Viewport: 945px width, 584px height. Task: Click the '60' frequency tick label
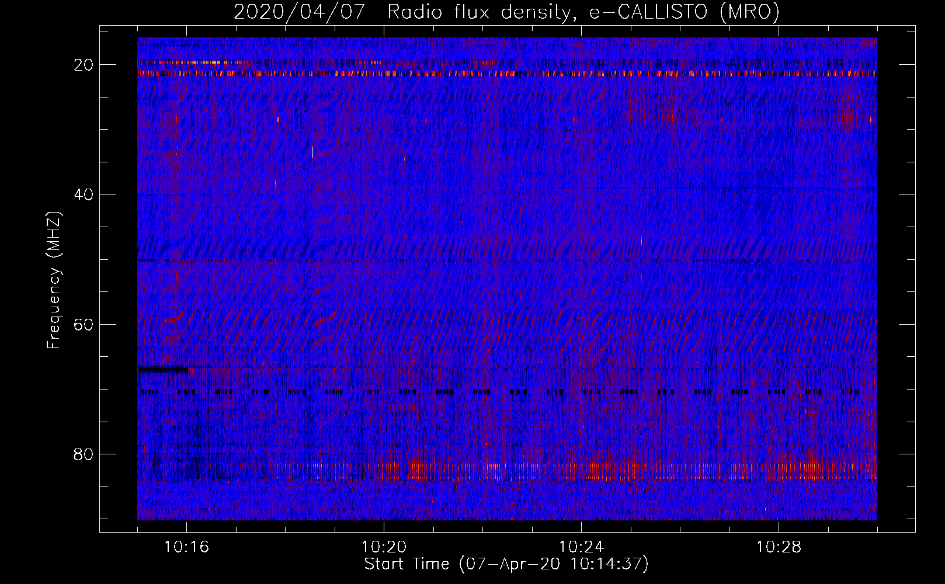tap(84, 324)
